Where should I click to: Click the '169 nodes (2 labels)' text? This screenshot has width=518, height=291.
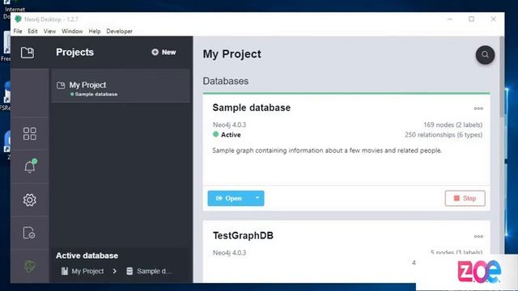[x=453, y=124]
